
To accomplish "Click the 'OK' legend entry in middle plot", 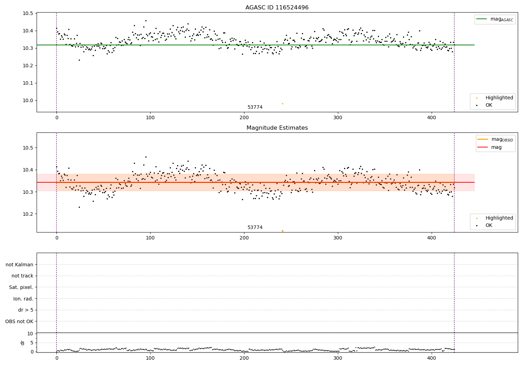I will 485,225.
